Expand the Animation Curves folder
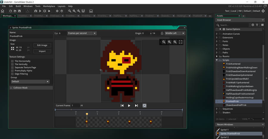The image size is (268, 139). pos(217,34)
